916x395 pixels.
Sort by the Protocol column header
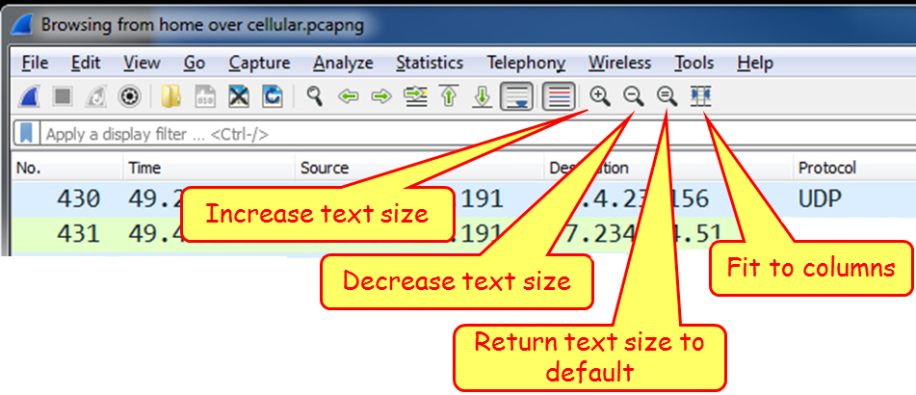(x=854, y=169)
